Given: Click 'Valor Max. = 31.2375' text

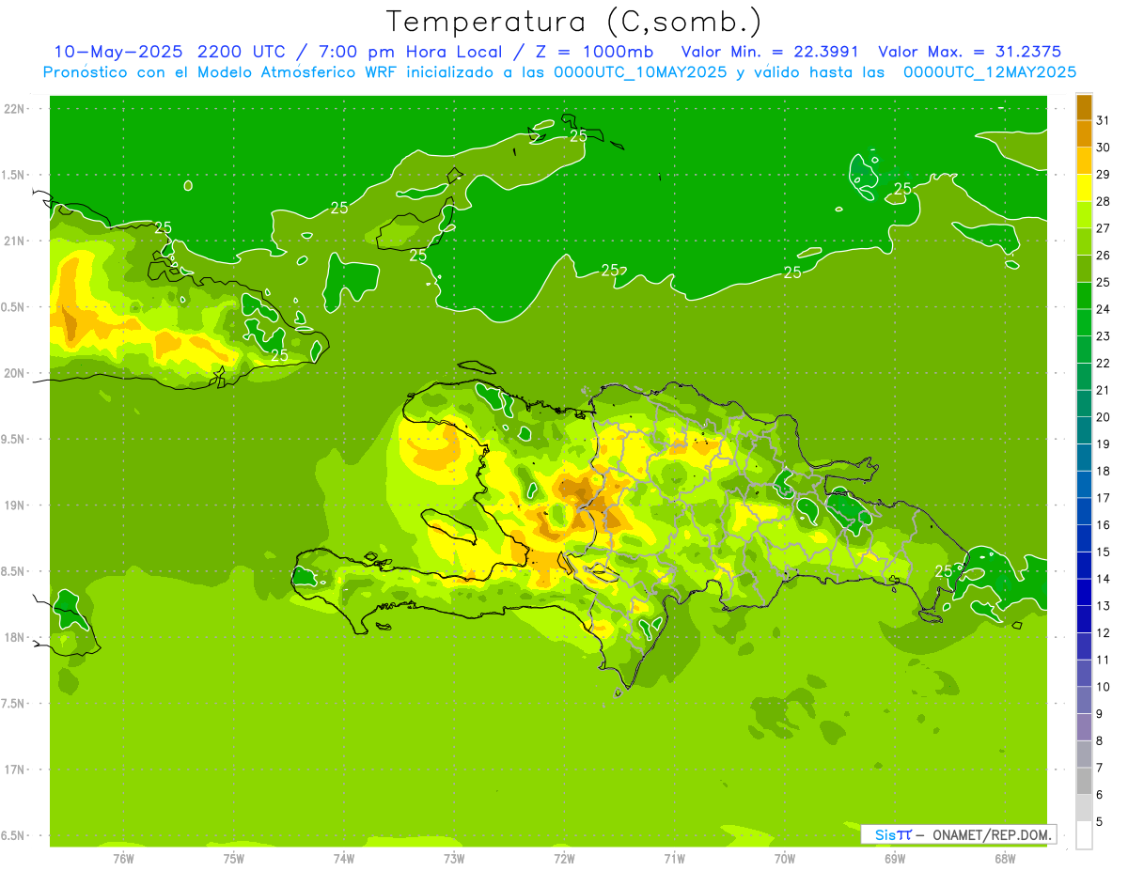Looking at the screenshot, I should (x=970, y=52).
